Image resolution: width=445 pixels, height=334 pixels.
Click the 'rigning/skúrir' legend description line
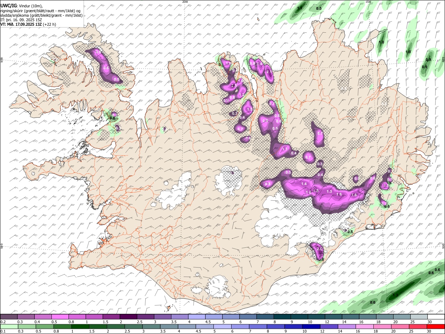(41, 10)
